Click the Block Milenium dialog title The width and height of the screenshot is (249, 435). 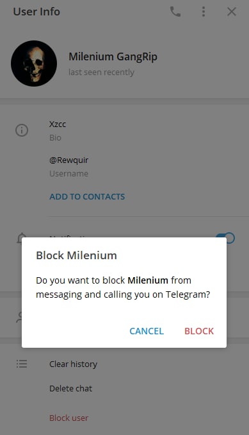coord(76,255)
